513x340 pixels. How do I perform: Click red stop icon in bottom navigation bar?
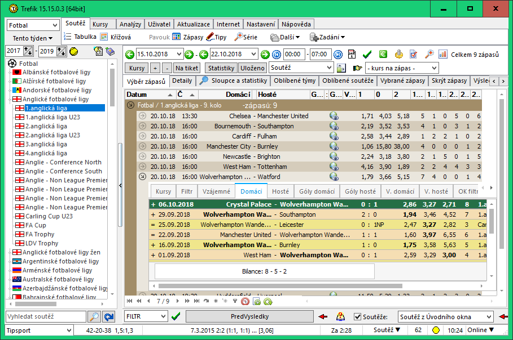coord(245,302)
